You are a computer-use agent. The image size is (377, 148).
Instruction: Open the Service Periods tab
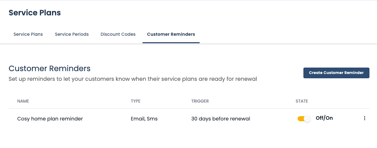click(72, 34)
